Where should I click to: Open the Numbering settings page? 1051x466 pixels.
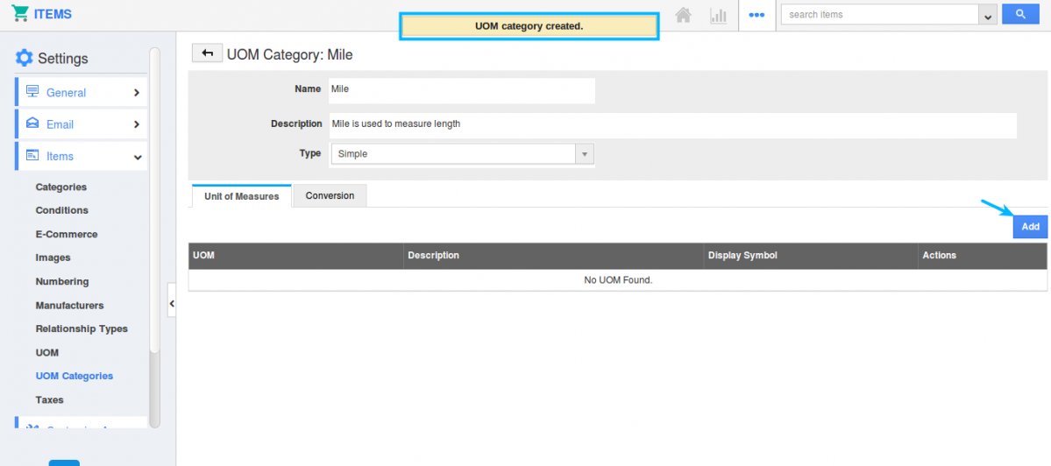62,281
